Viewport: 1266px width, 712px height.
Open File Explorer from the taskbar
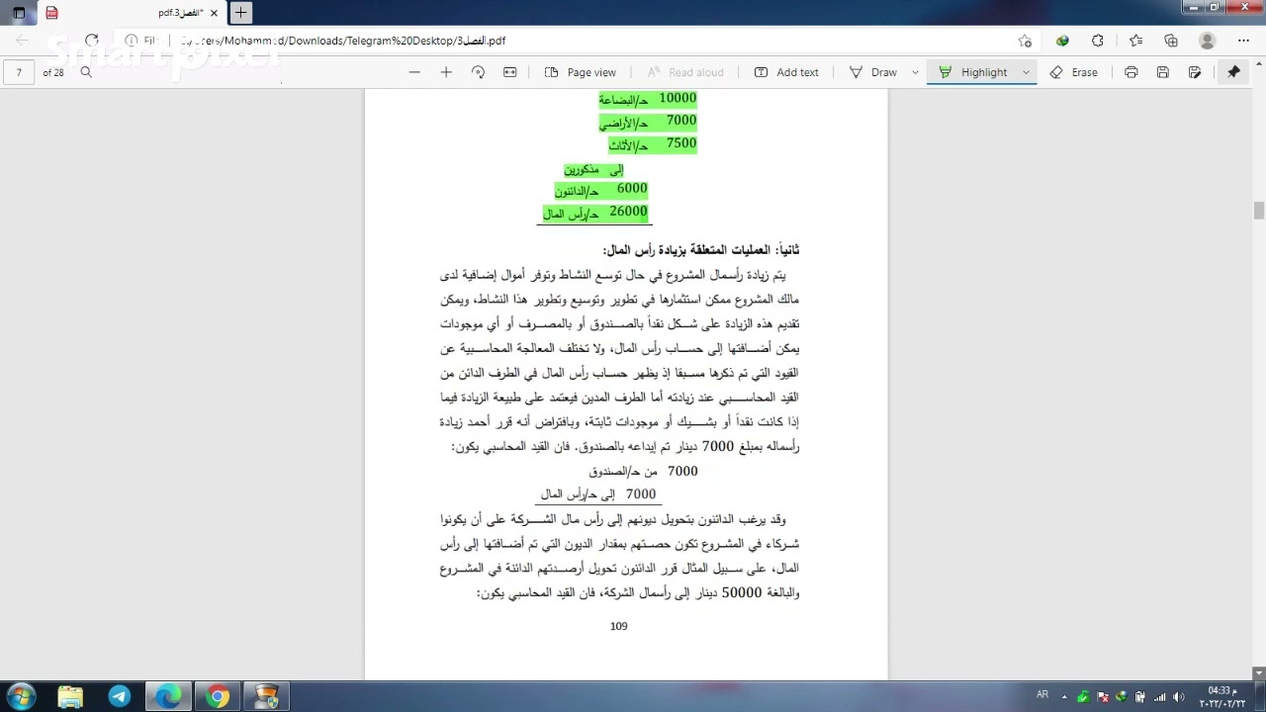tap(70, 696)
